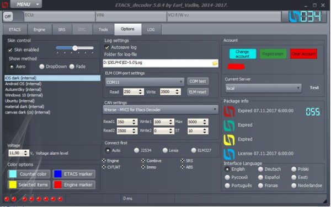The width and height of the screenshot is (331, 207).
Task: Open the Current Server local dropdown
Action: tap(264, 88)
